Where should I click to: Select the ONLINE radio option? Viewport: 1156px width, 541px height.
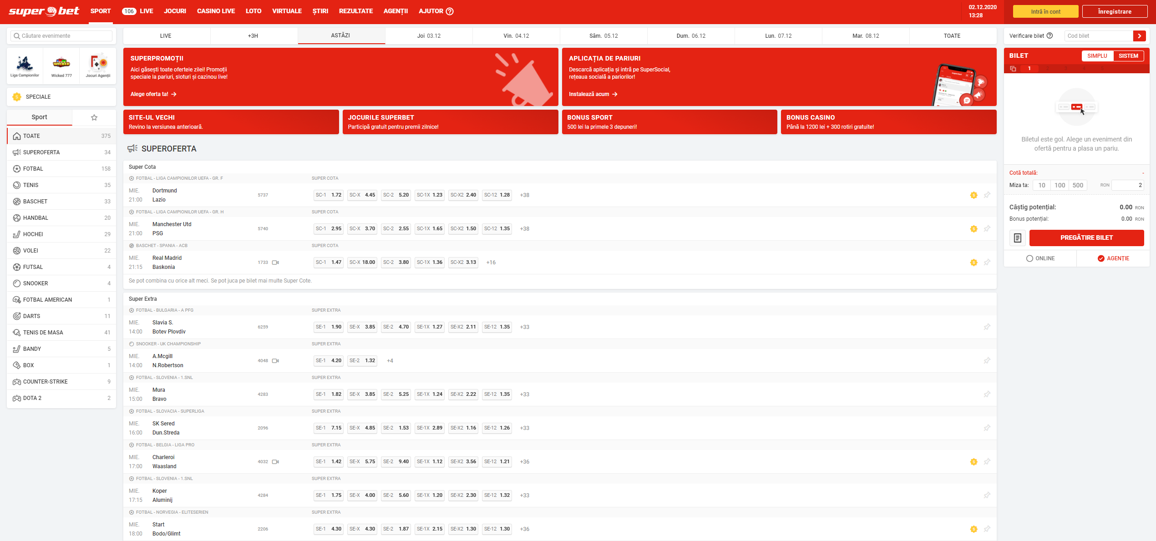coord(1029,258)
